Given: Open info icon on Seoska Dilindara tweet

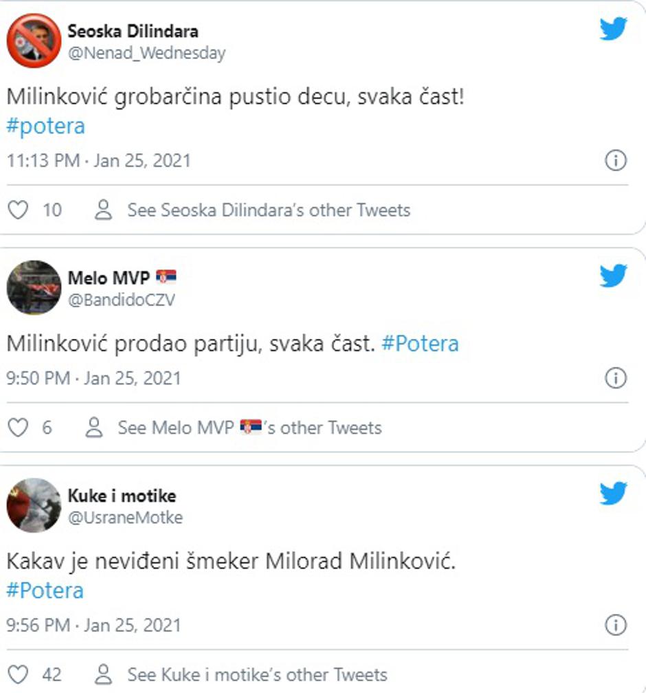Looking at the screenshot, I should pyautogui.click(x=615, y=161).
